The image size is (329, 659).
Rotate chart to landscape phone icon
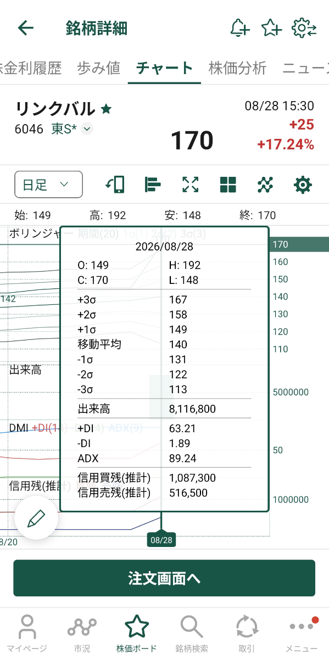point(115,185)
